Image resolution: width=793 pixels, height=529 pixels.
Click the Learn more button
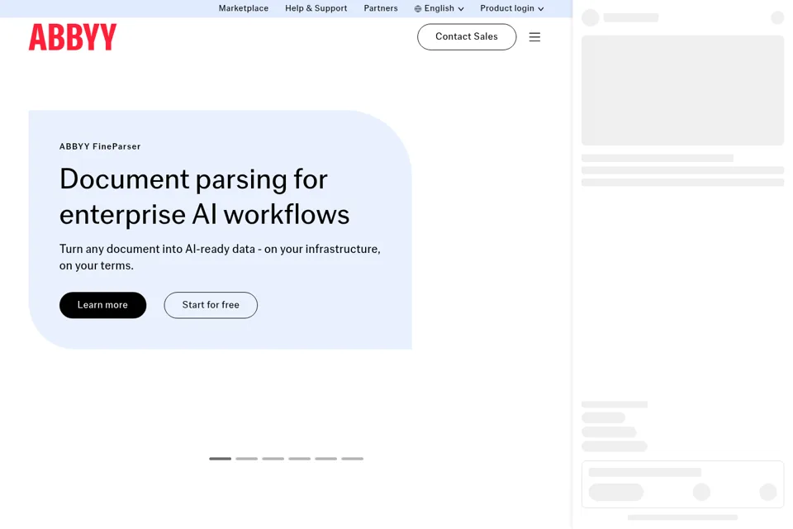(x=102, y=305)
